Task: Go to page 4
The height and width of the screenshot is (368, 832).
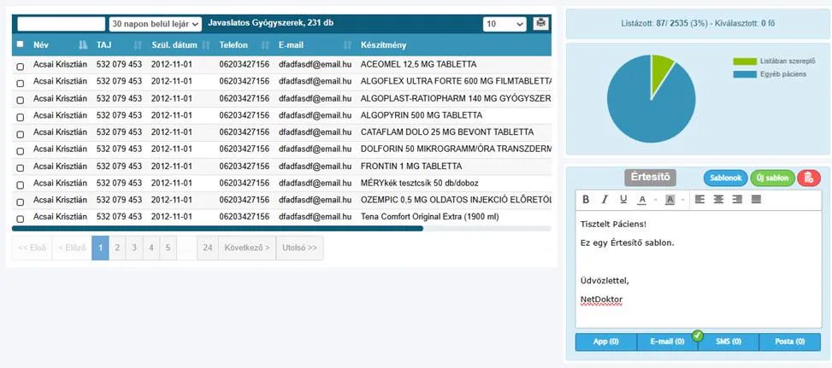Action: point(151,248)
